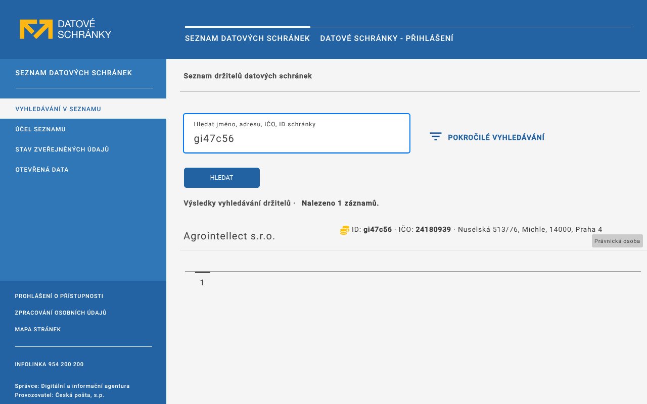Click the bold ID gi47c56 value
The width and height of the screenshot is (647, 404).
tap(377, 229)
